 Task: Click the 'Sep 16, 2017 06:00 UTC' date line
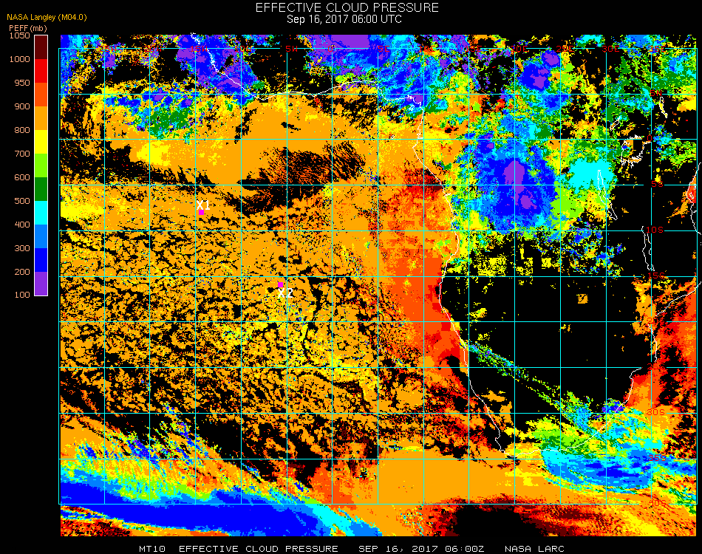coord(344,19)
